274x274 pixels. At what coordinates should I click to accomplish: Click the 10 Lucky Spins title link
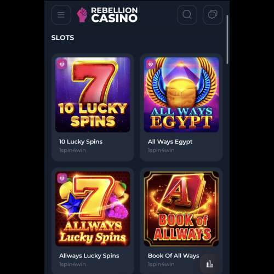(x=81, y=142)
